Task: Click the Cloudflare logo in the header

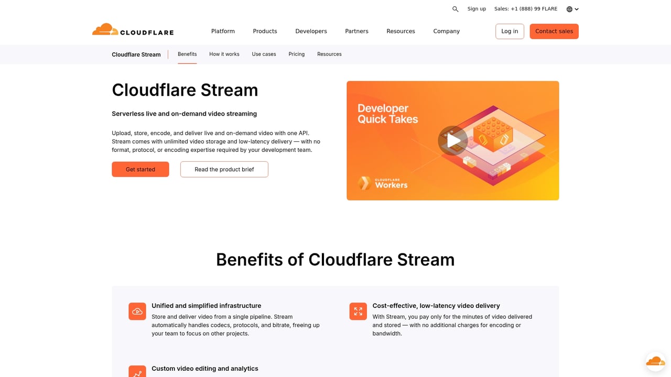Action: pos(133,30)
